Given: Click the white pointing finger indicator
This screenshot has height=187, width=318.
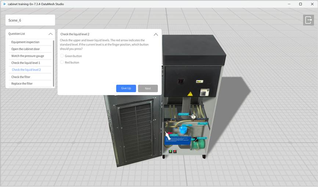Looking at the screenshot, I should (167, 135).
